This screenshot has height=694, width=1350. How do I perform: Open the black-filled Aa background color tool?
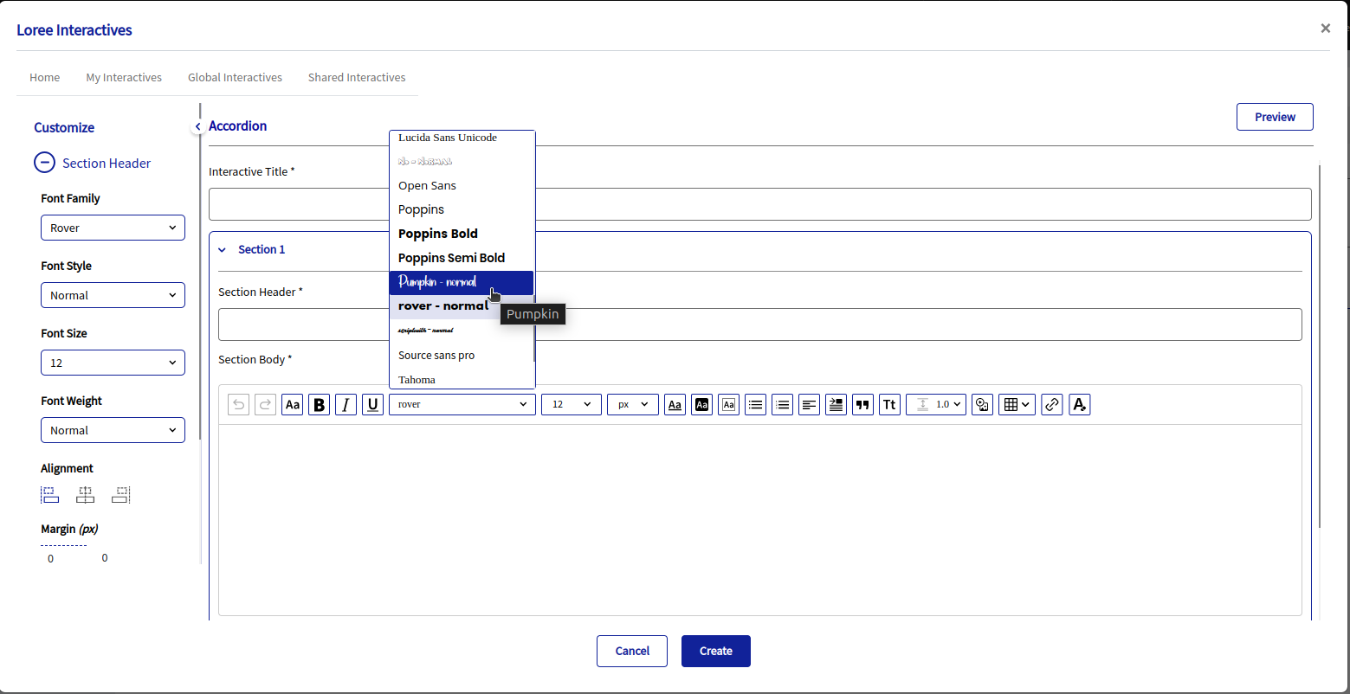pos(702,404)
